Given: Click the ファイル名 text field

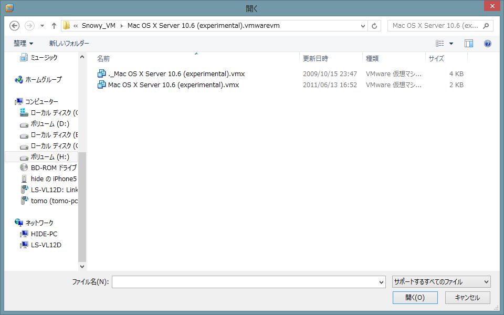Looking at the screenshot, I should [x=245, y=282].
